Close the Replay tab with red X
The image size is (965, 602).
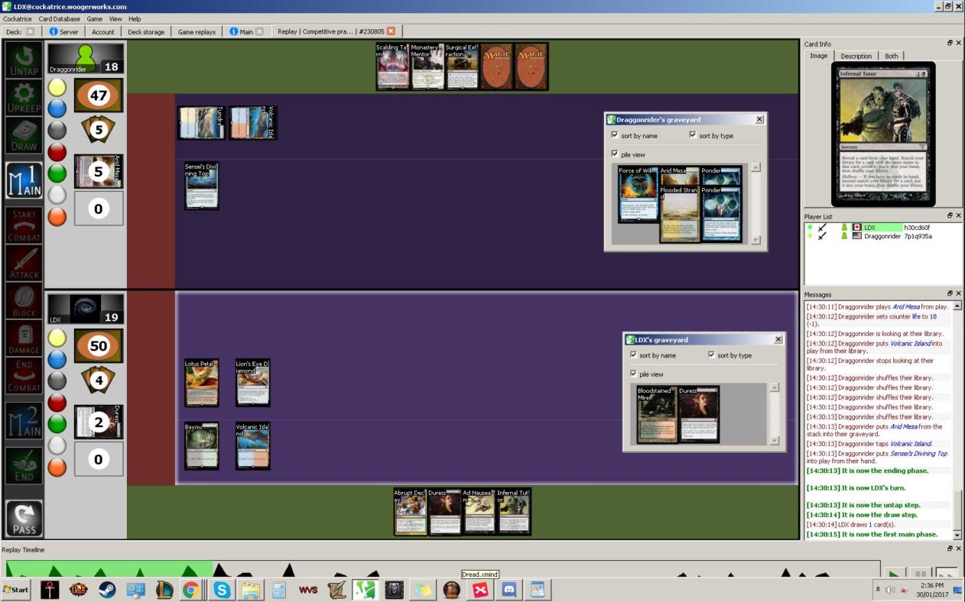(x=392, y=31)
